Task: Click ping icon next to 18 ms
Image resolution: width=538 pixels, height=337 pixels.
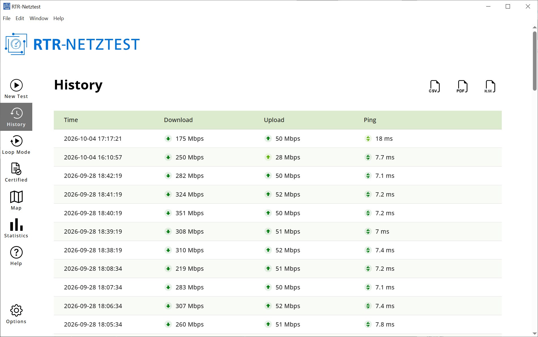Action: click(x=368, y=138)
